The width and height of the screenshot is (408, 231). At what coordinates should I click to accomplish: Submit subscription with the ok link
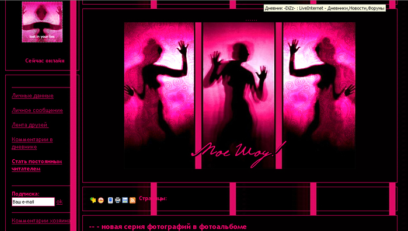click(60, 202)
